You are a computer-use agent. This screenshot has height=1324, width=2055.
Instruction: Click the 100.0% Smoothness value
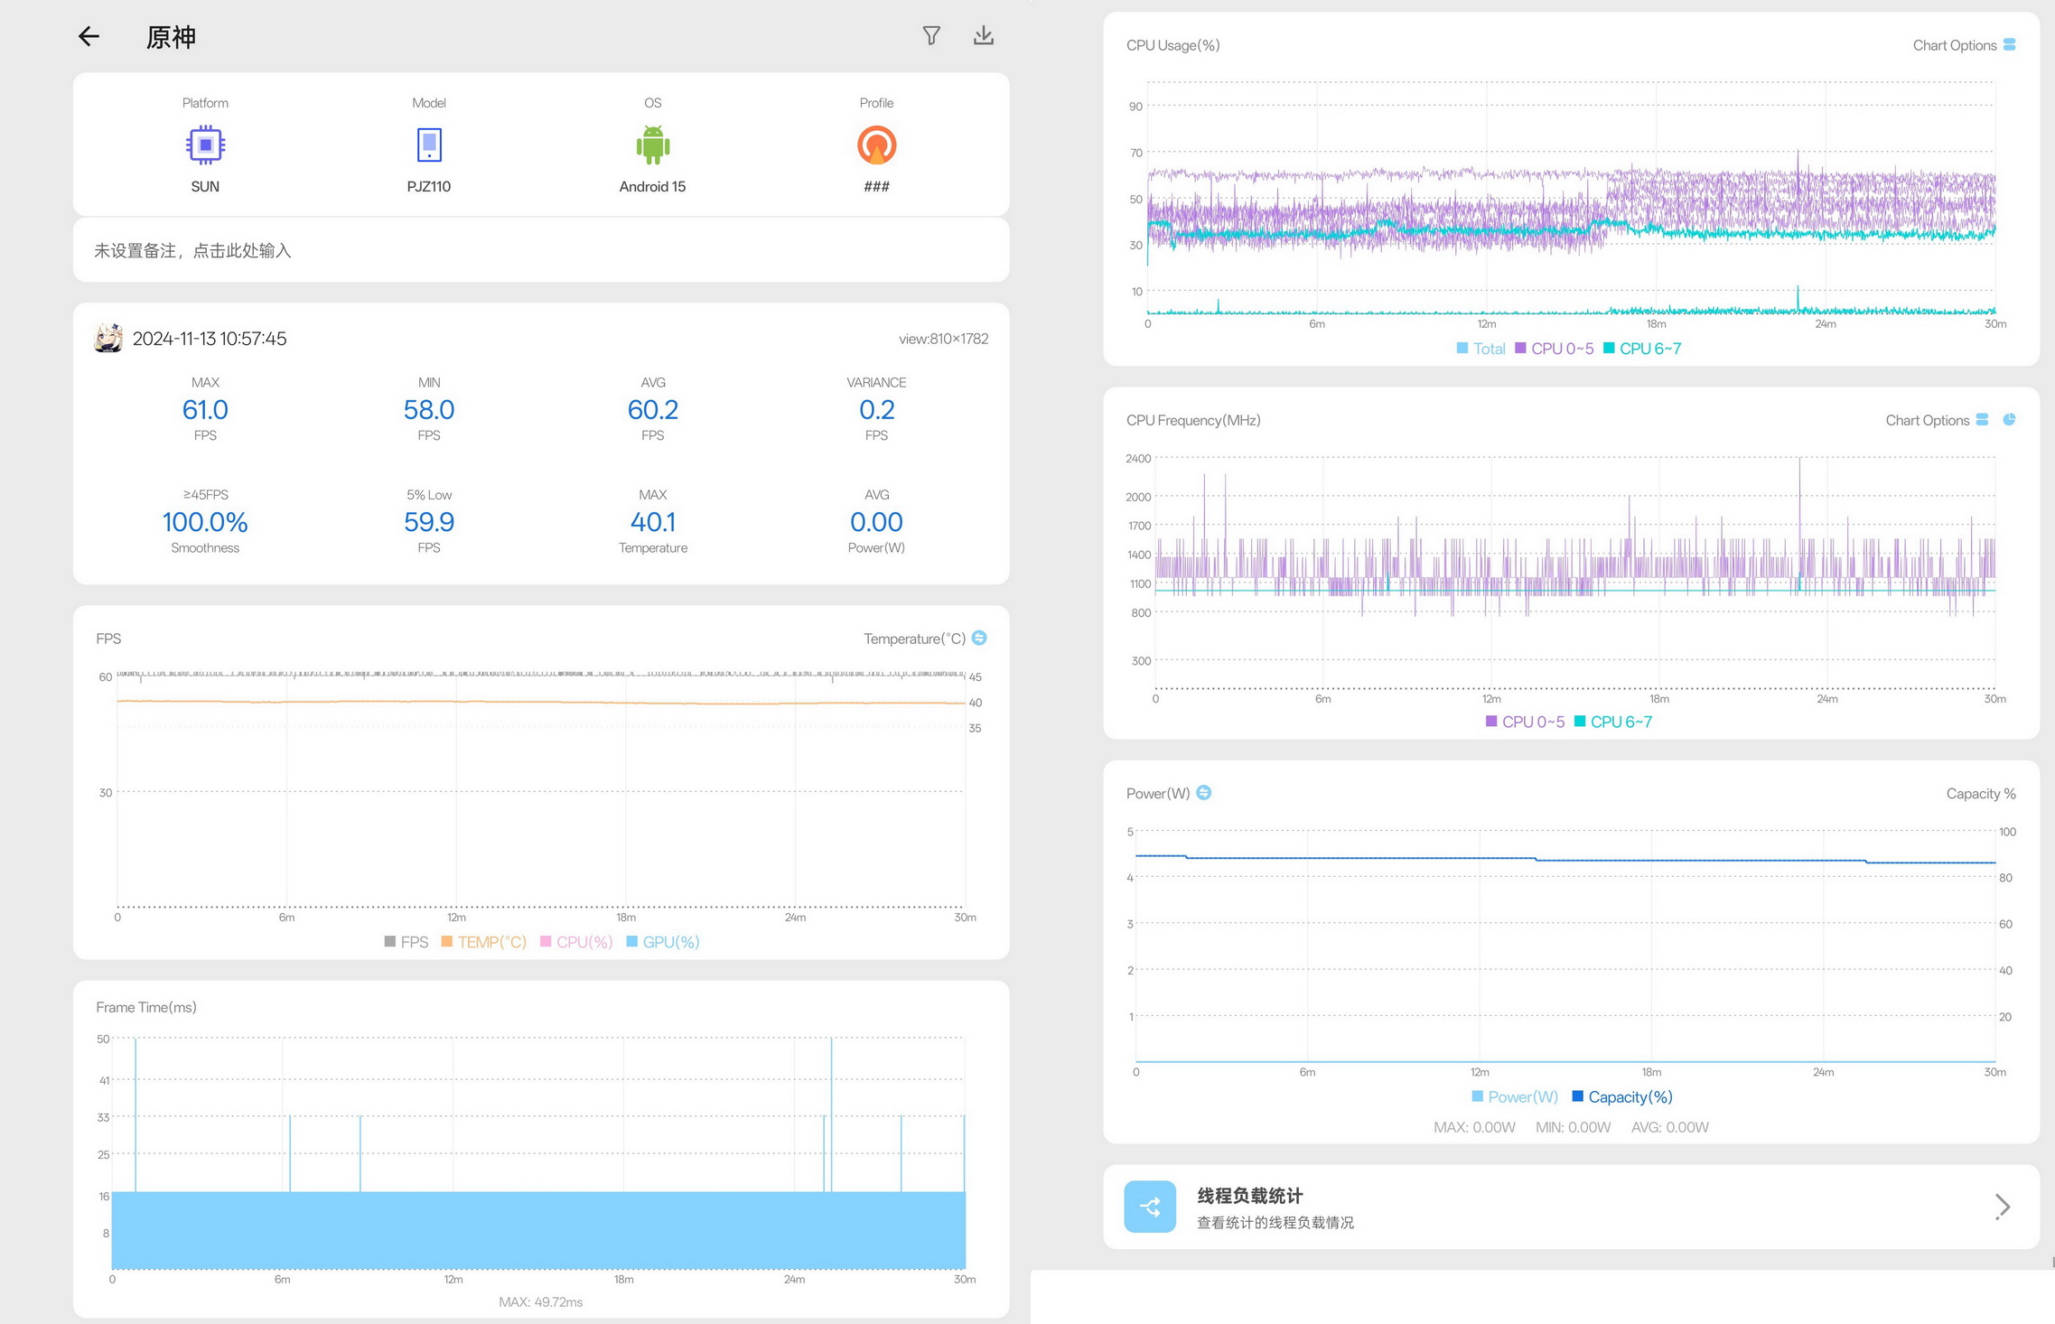(205, 522)
